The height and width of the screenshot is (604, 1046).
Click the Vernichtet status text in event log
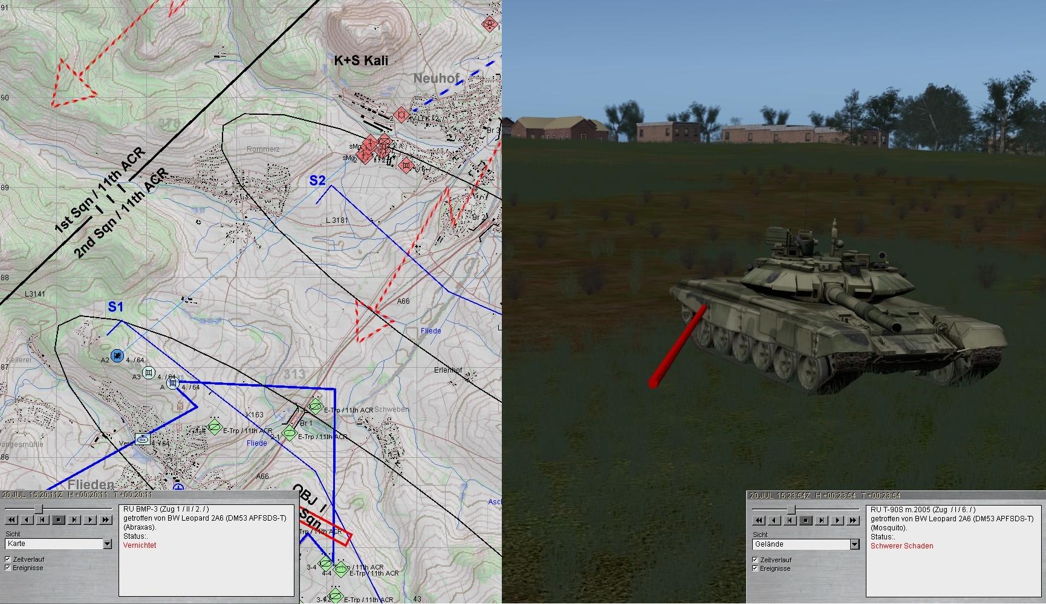[x=140, y=545]
